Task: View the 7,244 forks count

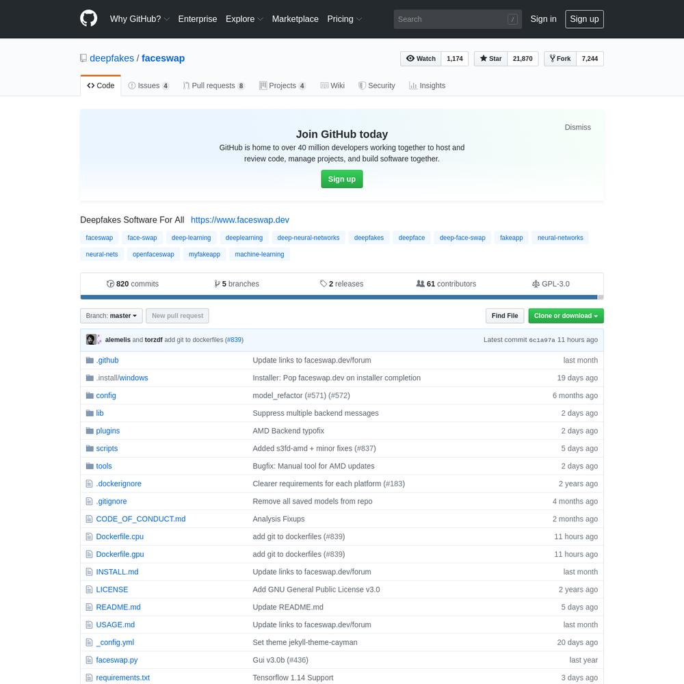Action: pos(590,58)
